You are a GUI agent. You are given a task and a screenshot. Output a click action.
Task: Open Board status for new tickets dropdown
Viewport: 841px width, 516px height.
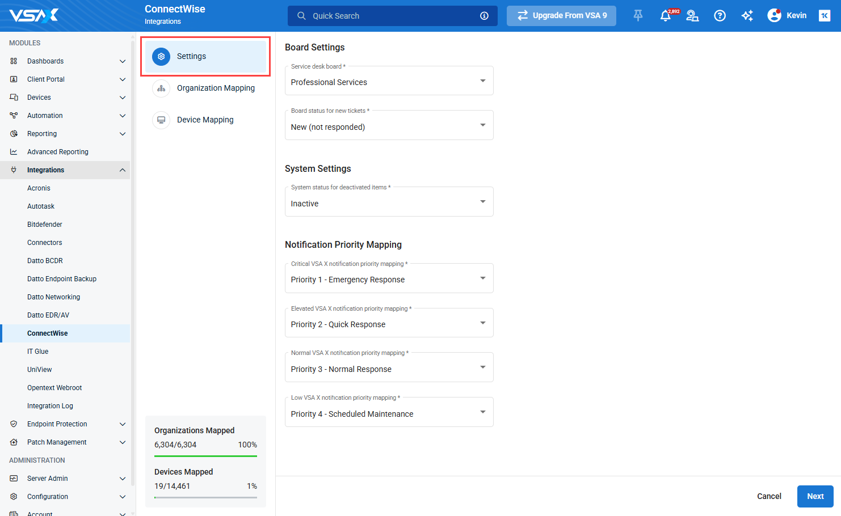click(389, 126)
